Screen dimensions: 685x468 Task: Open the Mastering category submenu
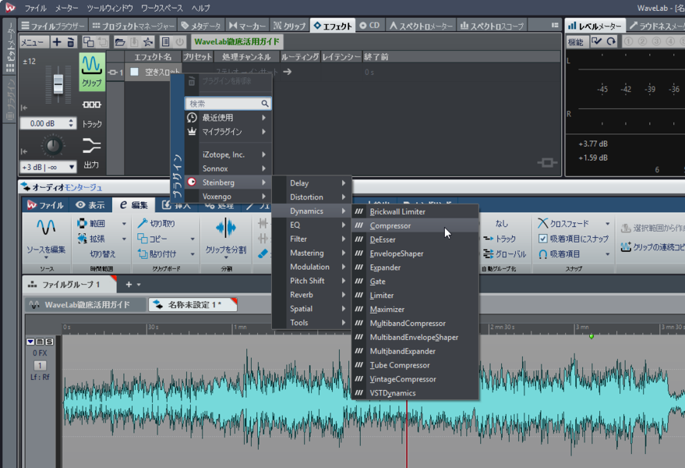311,253
